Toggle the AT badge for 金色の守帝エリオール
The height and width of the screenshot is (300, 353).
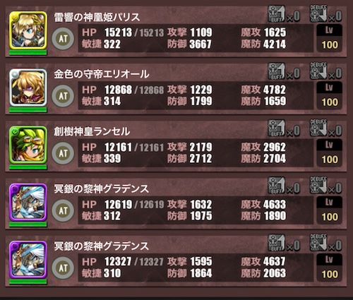point(63,96)
